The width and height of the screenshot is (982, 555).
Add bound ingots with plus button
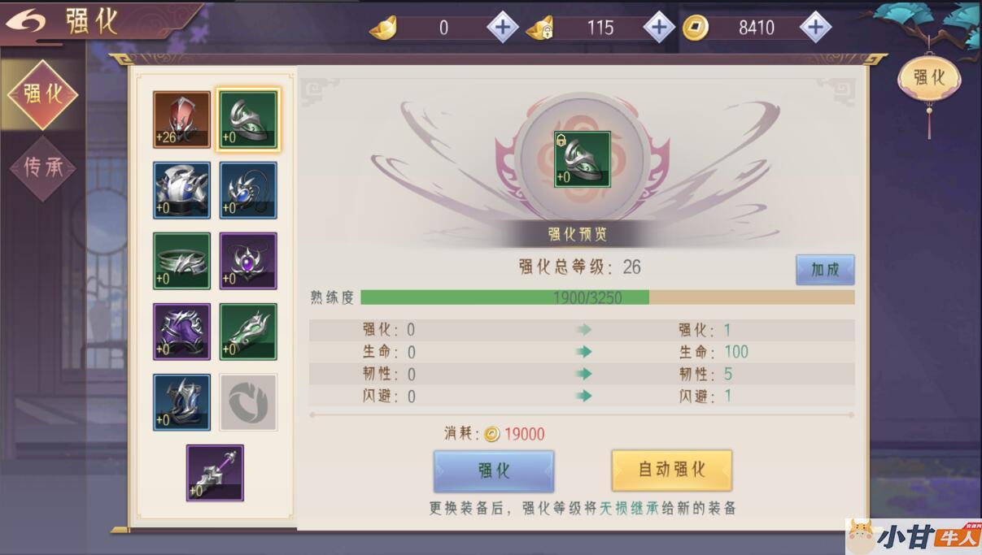[x=658, y=28]
